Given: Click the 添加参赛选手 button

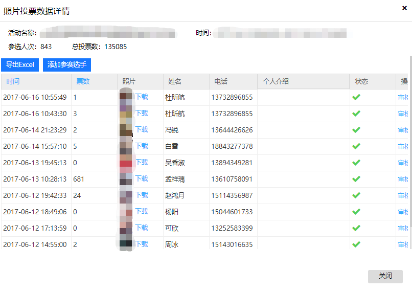Looking at the screenshot, I should coord(67,64).
